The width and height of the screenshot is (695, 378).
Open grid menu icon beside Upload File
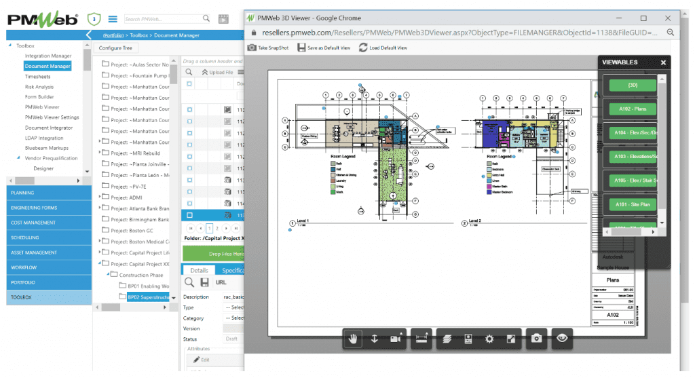240,72
